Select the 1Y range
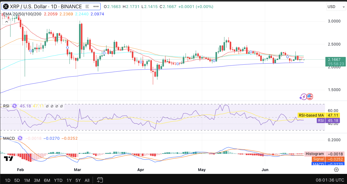Screen dimensions: 347x184 [x=69, y=180]
